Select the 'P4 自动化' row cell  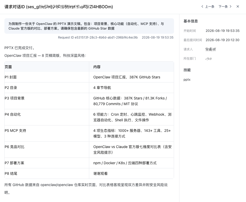pos(47,117)
